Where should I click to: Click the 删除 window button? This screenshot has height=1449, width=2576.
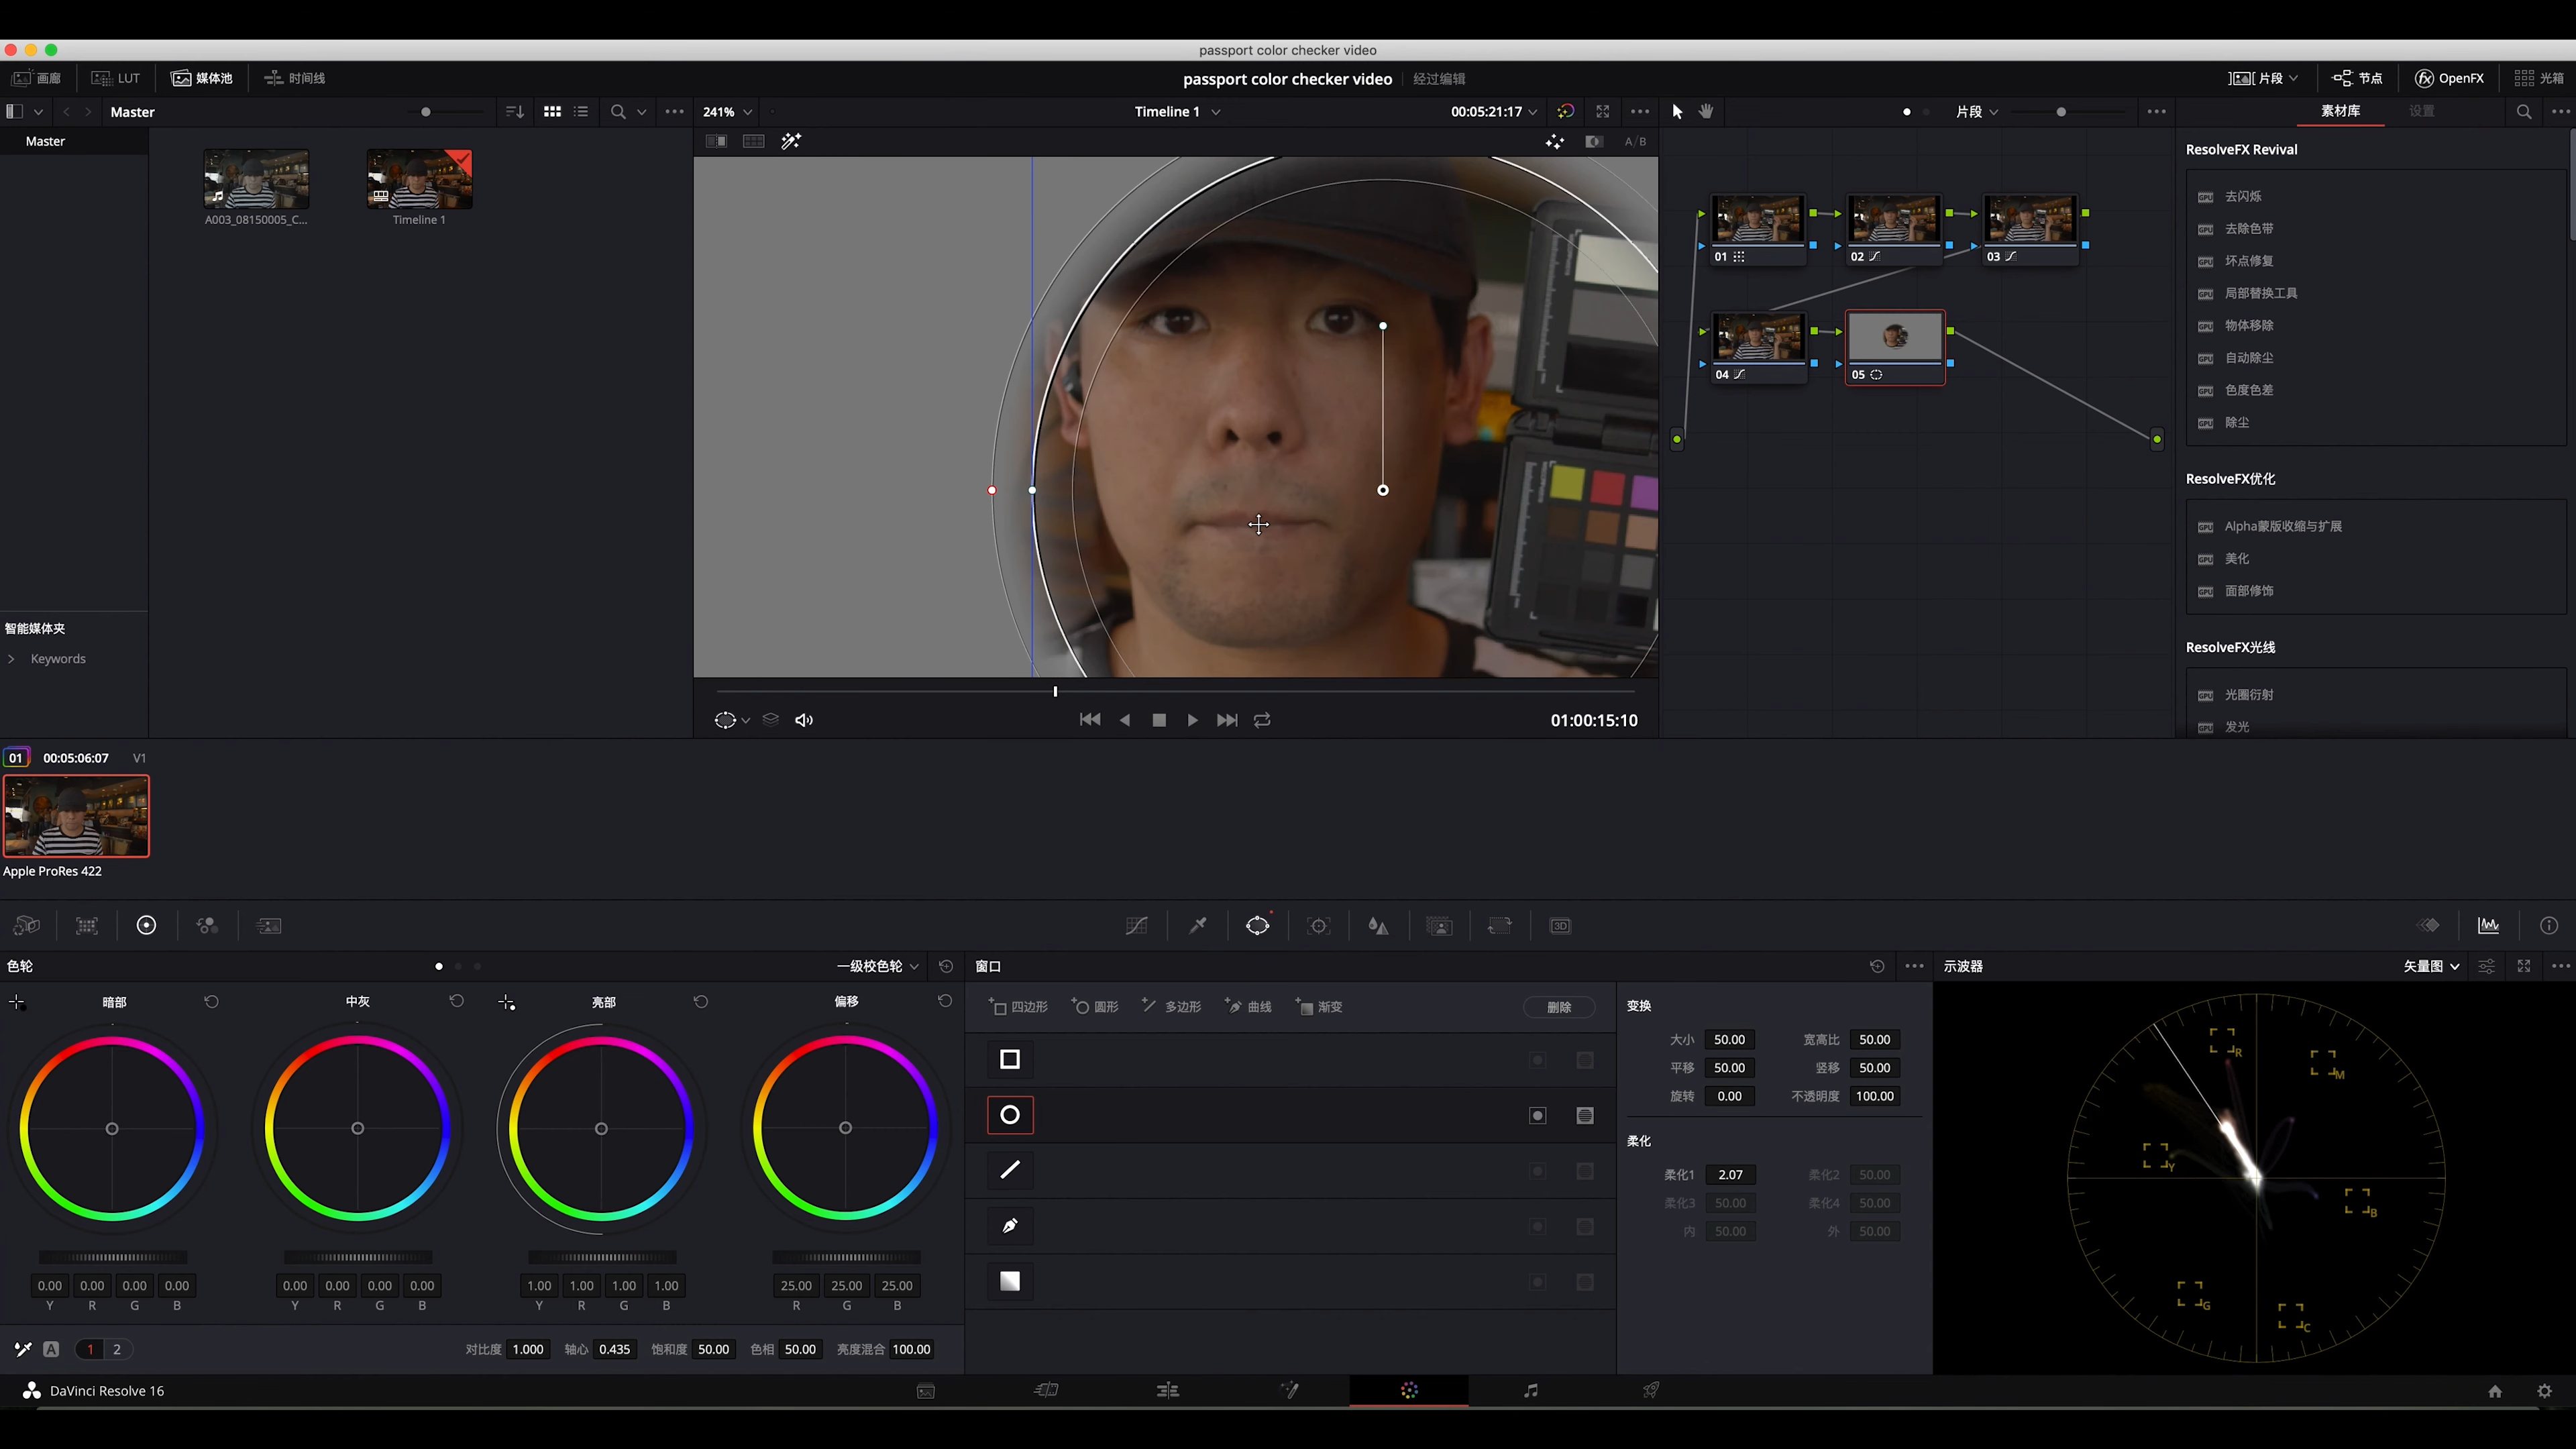pyautogui.click(x=1558, y=1007)
